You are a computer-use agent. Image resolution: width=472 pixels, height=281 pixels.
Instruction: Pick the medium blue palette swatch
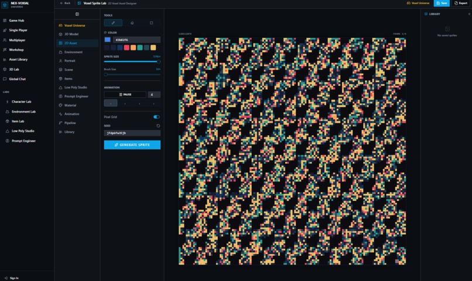pyautogui.click(x=120, y=47)
